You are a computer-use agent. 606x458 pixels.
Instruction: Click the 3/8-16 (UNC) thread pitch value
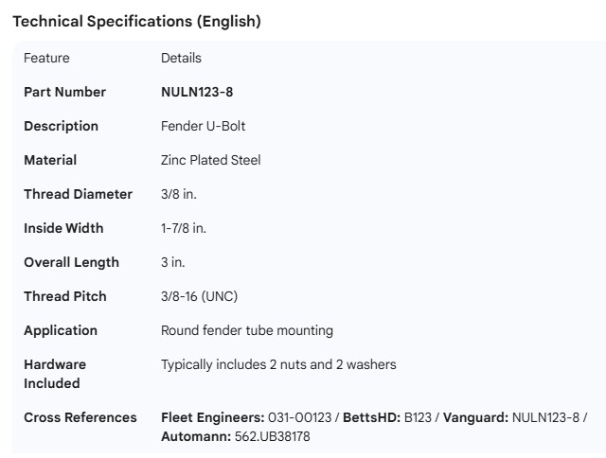(x=199, y=296)
